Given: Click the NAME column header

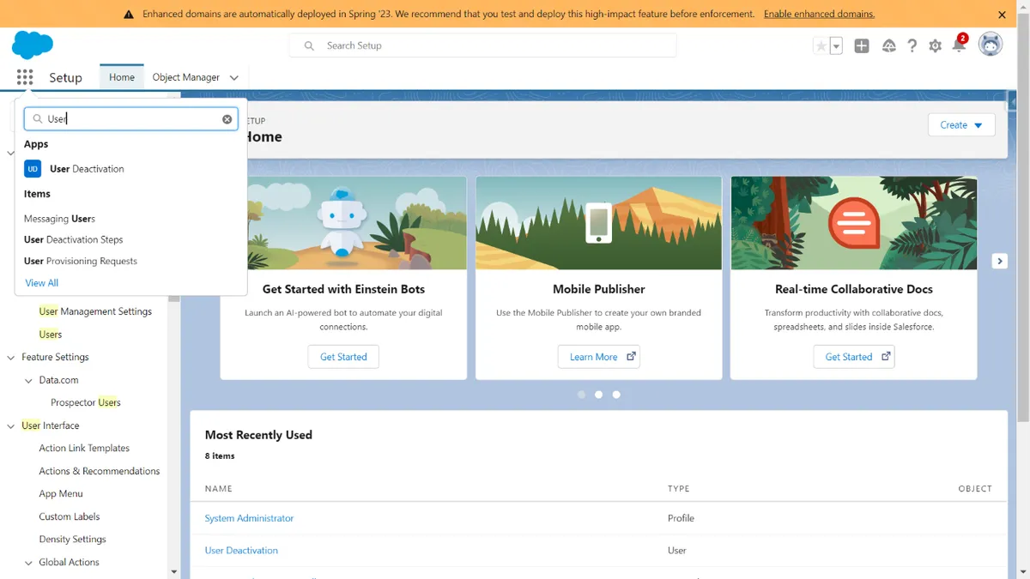Looking at the screenshot, I should coord(219,489).
